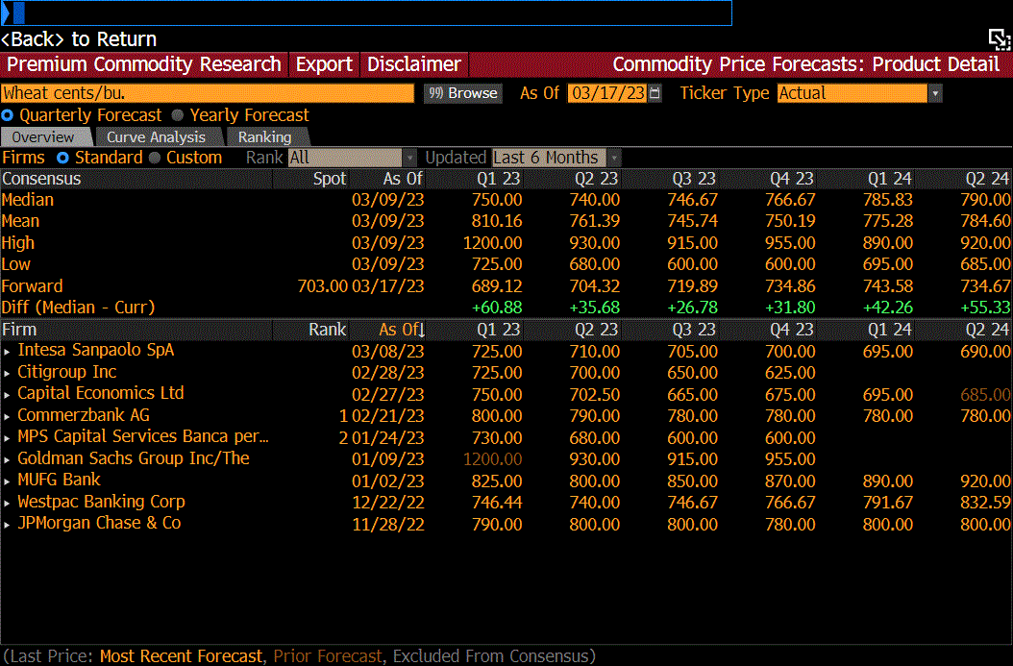
Task: Select the Yearly Forecast radio button
Action: click(178, 115)
